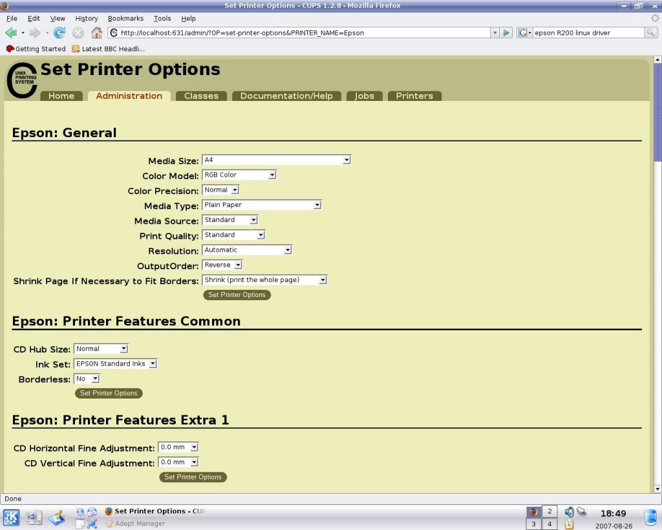This screenshot has width=662, height=530.
Task: Click the browser Back arrow icon
Action: click(11, 32)
